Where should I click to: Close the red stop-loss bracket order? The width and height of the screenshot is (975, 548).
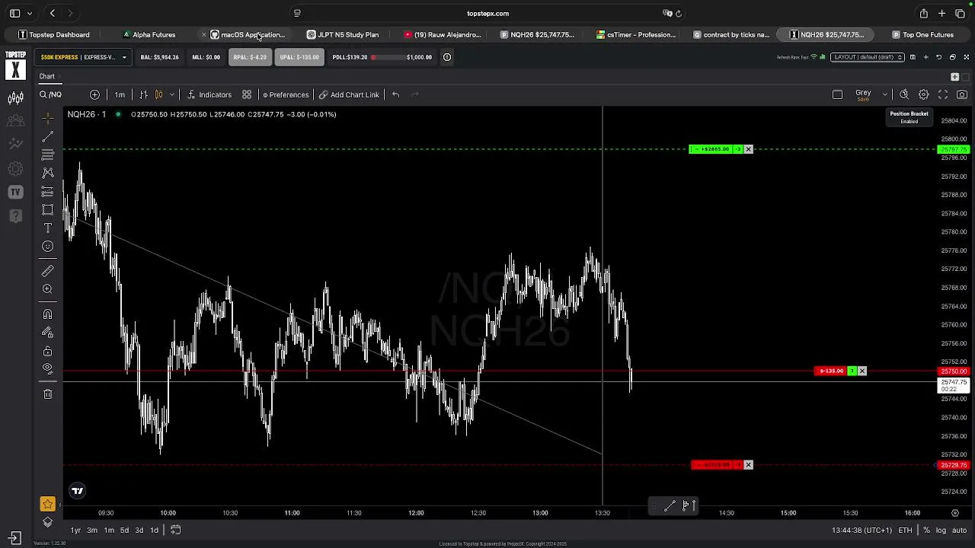pyautogui.click(x=748, y=465)
